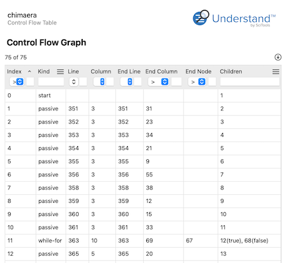Click End Node value 67
The height and width of the screenshot is (263, 286).
[x=189, y=241]
